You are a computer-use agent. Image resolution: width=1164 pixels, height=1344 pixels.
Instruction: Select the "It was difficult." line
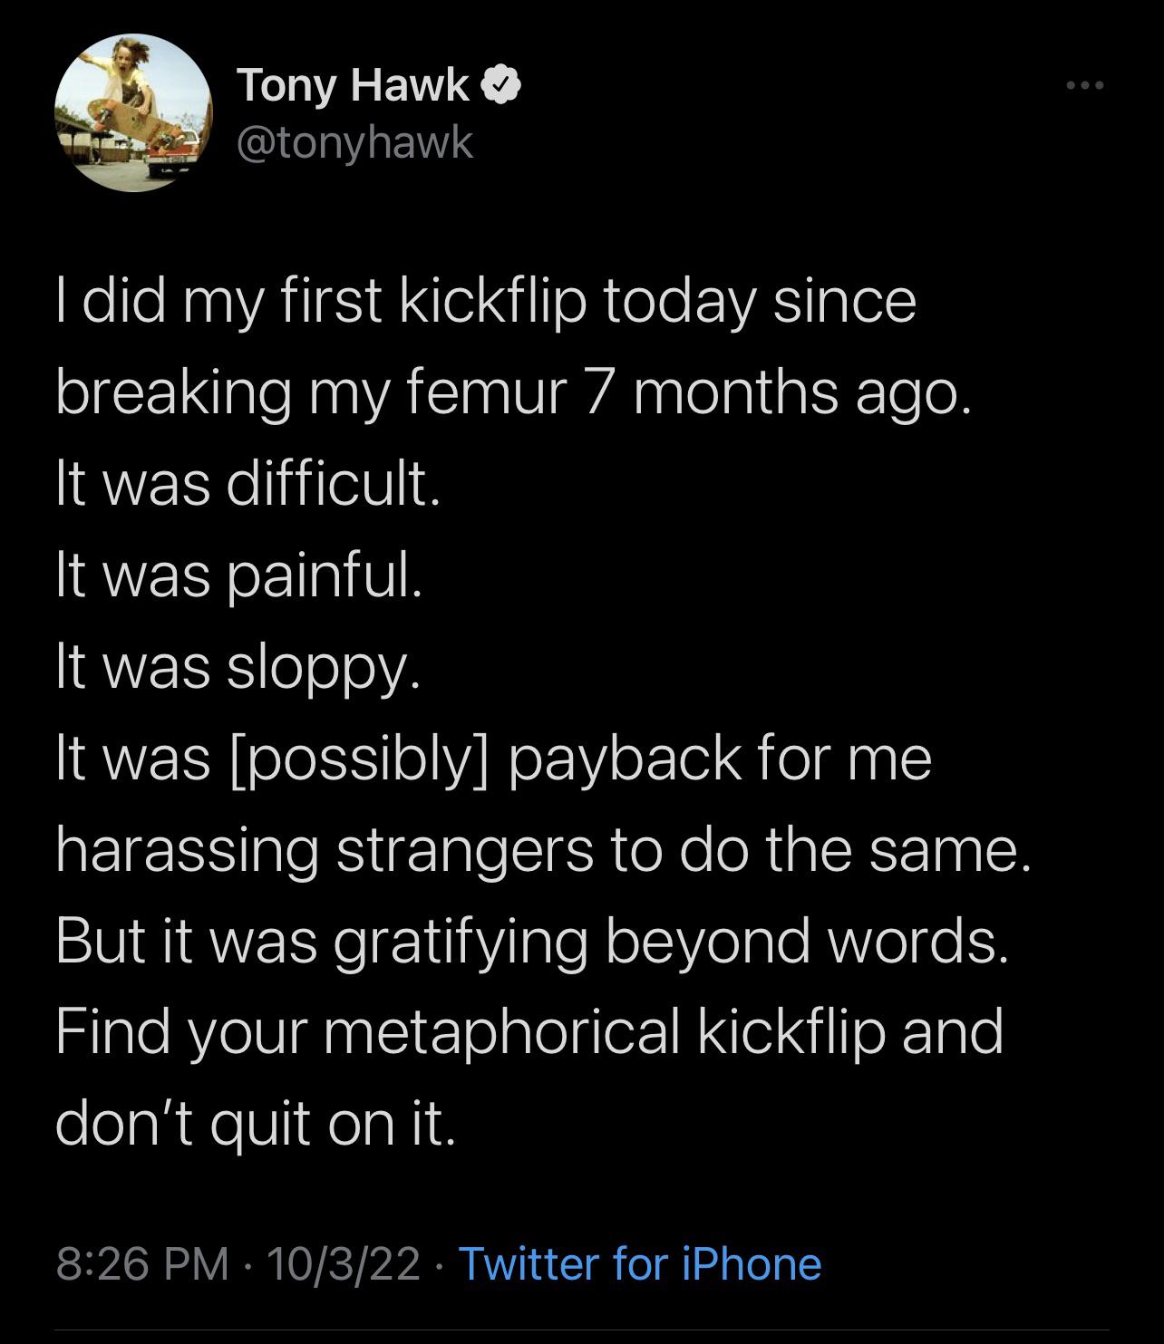(247, 484)
